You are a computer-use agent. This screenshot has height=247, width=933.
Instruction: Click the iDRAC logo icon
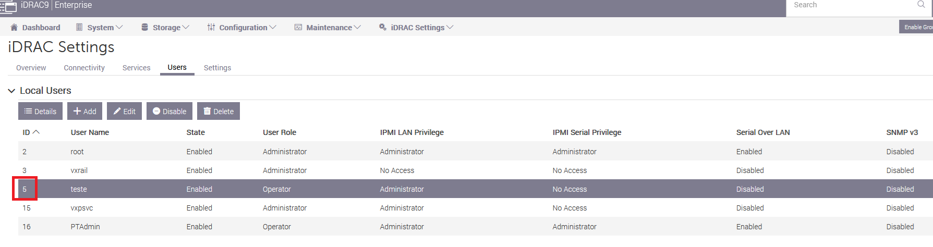pyautogui.click(x=8, y=6)
